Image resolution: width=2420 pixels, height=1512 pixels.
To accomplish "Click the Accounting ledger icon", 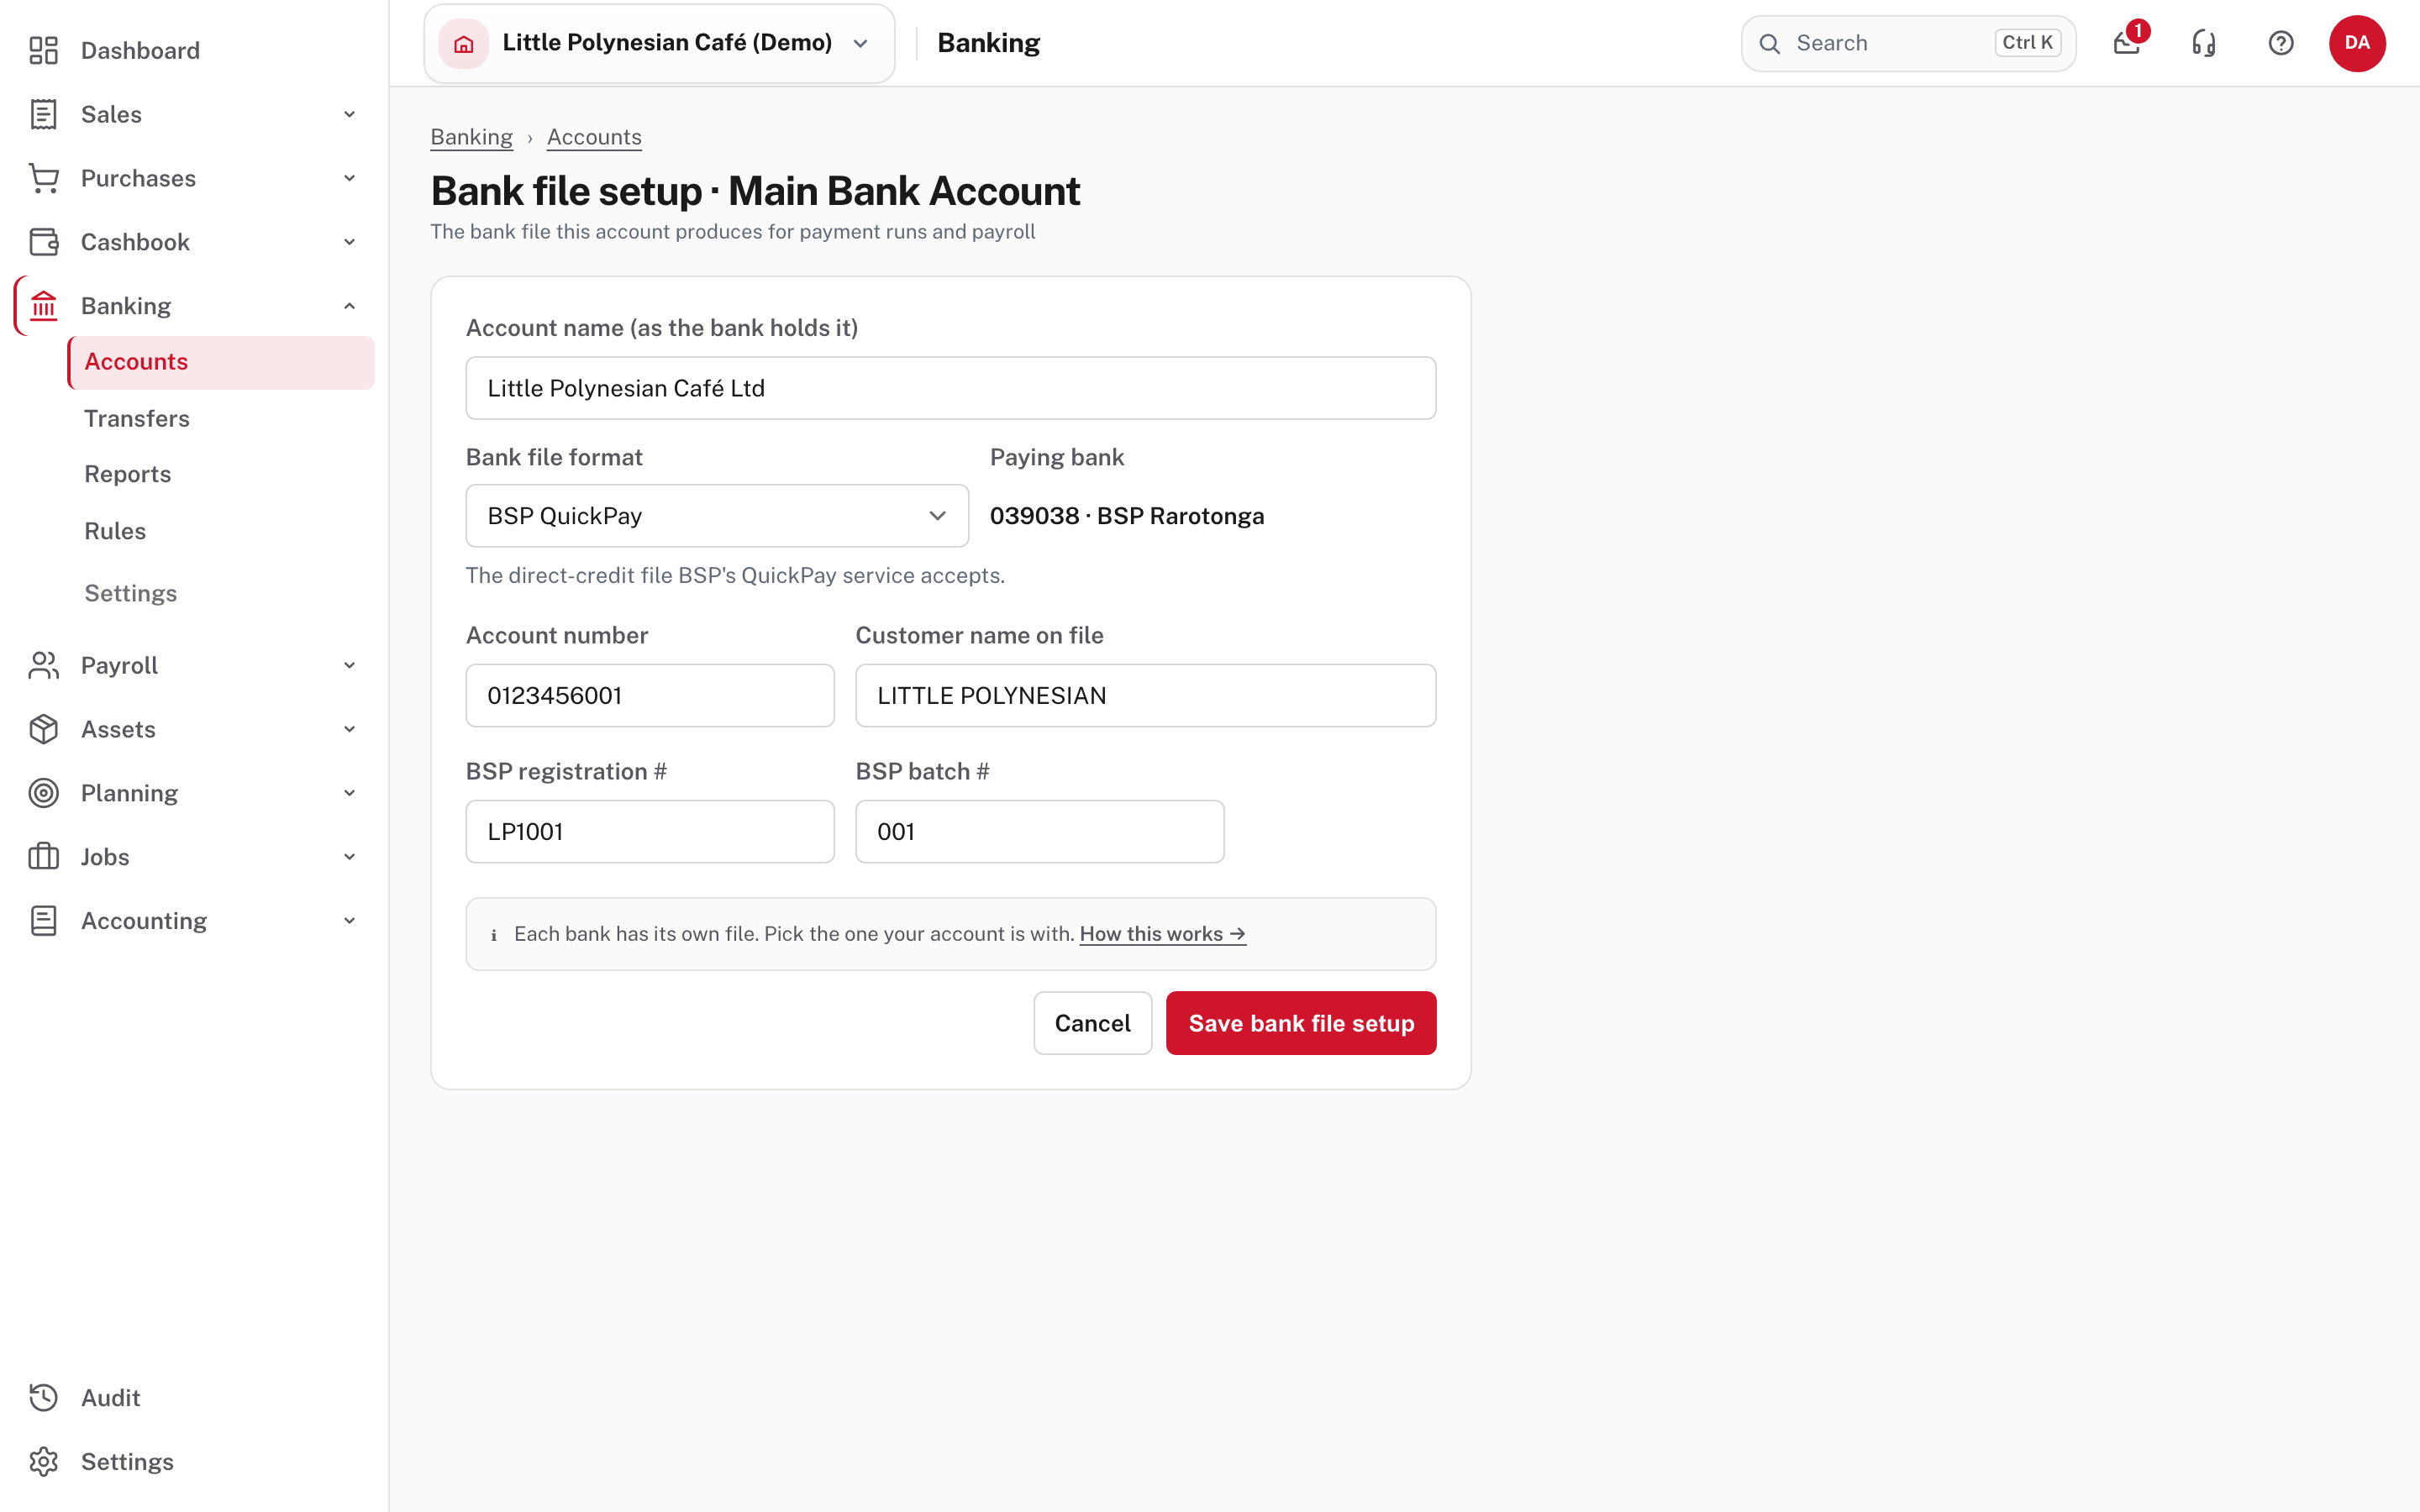I will point(43,921).
